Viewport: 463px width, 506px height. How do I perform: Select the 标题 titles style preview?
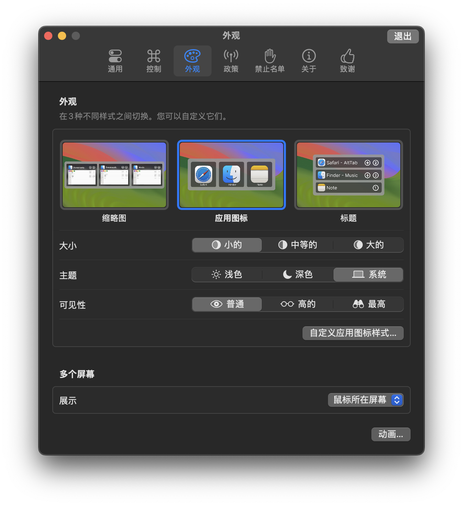point(348,175)
